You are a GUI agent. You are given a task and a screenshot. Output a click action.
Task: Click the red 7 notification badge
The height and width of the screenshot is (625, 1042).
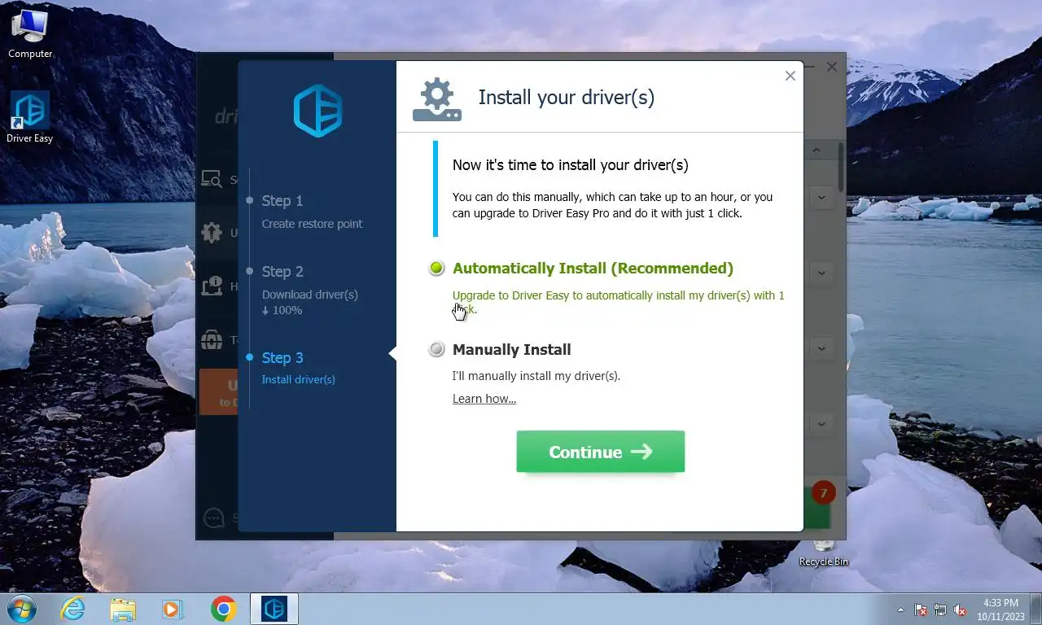pos(824,492)
